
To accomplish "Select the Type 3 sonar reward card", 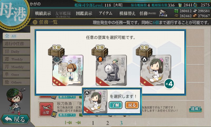I will 68,70.
